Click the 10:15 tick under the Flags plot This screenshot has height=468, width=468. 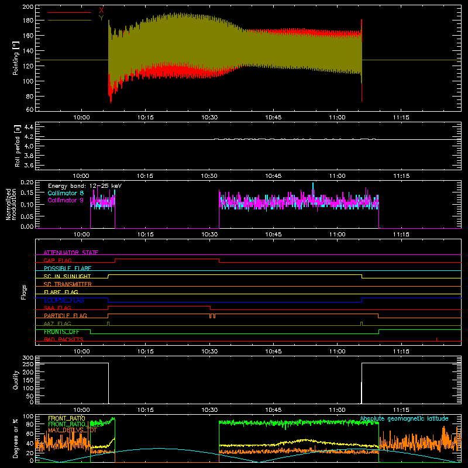point(145,352)
